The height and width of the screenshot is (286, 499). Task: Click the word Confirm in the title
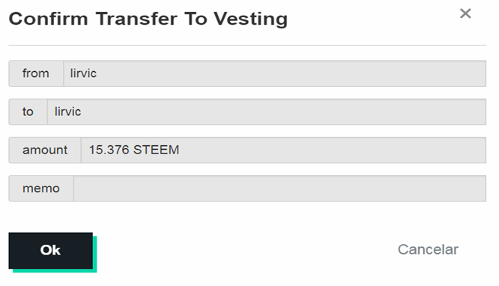click(48, 19)
